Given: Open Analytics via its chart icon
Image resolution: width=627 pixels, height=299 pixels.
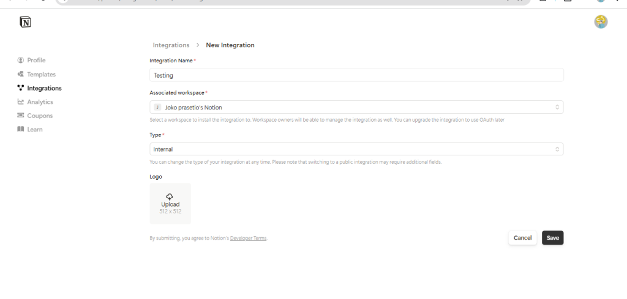Looking at the screenshot, I should 21,102.
